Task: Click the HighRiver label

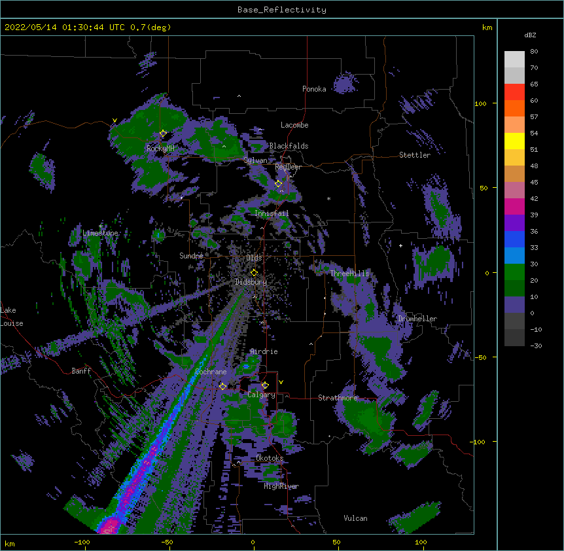Action: 281,486
